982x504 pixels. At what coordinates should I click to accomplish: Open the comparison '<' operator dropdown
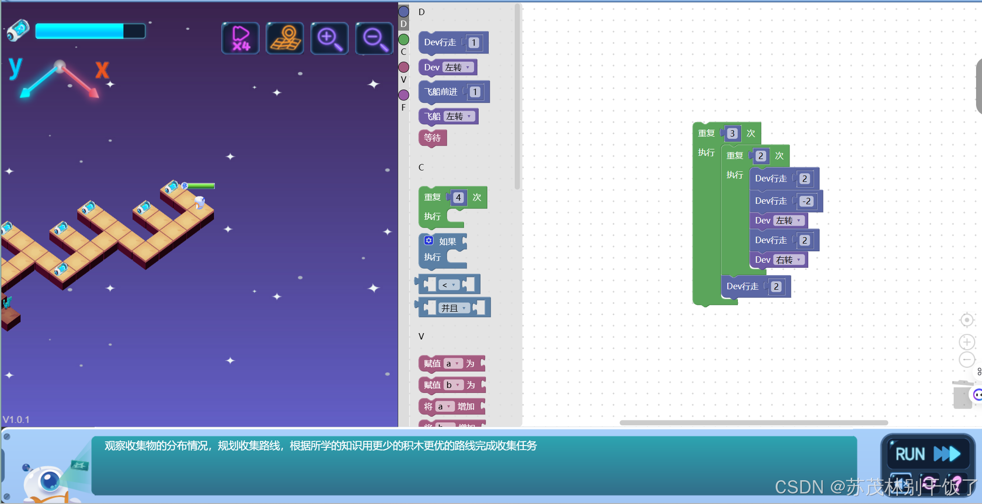(x=449, y=285)
